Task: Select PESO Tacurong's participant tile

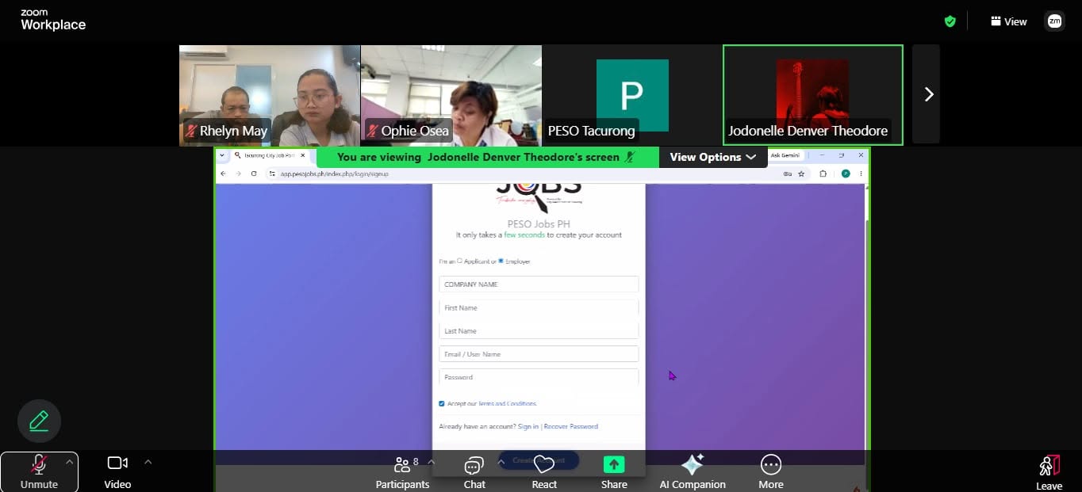Action: point(632,95)
